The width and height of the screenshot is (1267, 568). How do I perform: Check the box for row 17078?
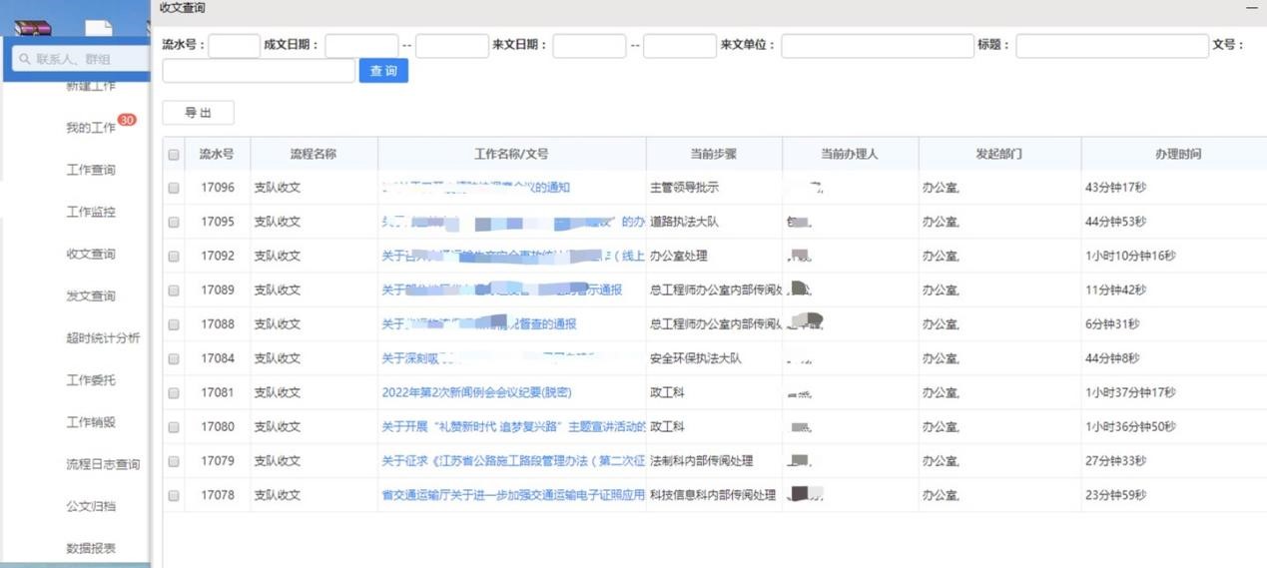pos(174,495)
